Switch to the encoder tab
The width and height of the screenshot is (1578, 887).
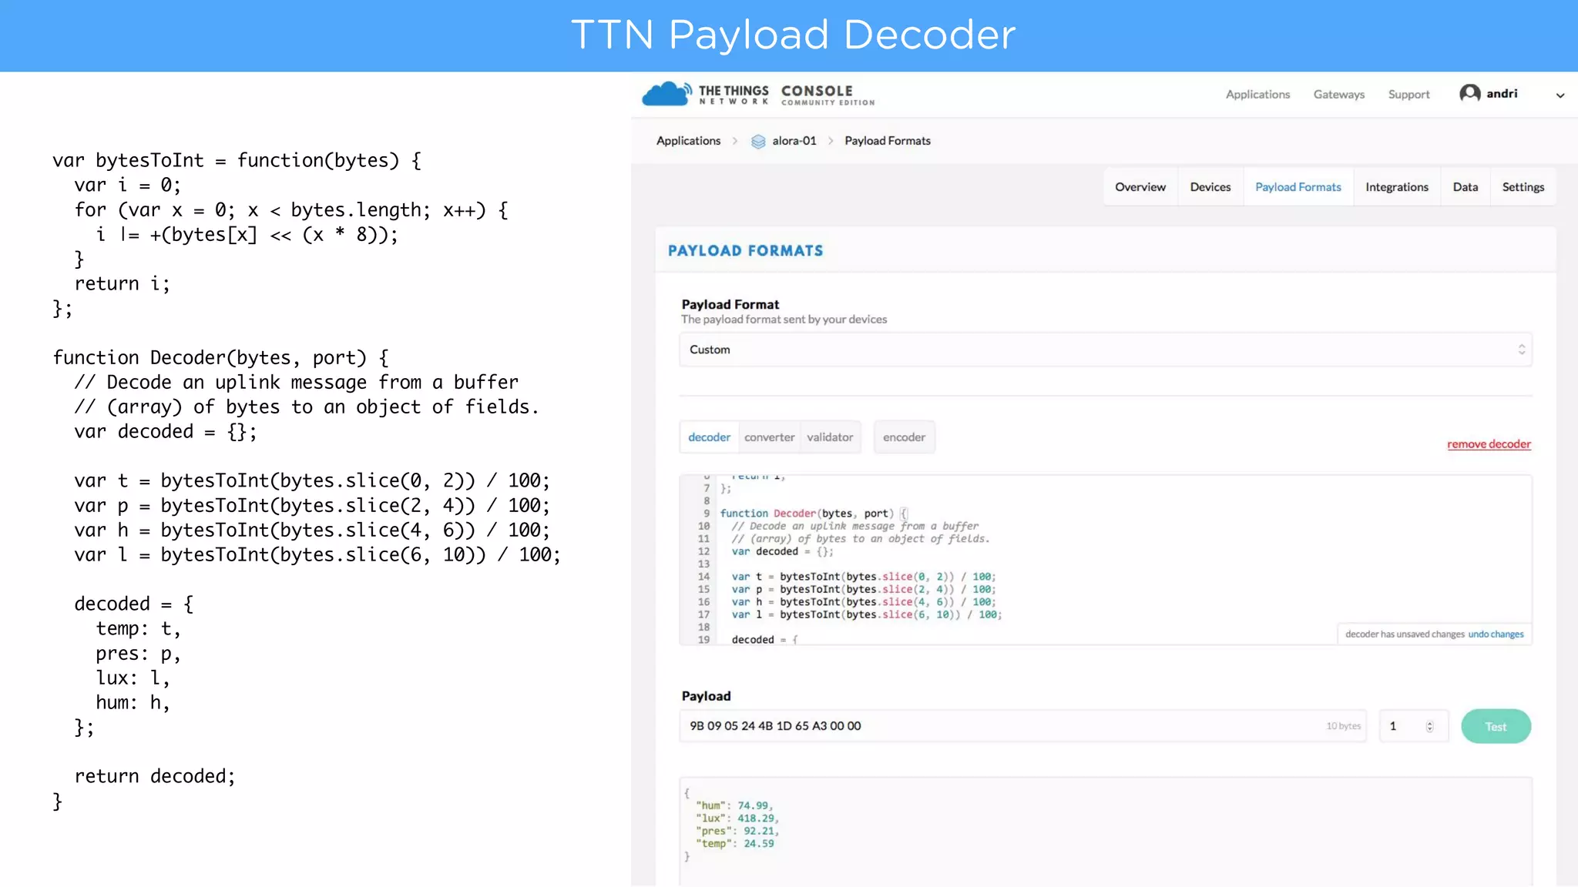coord(904,437)
